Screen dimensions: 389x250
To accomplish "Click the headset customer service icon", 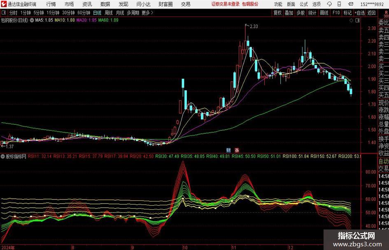I will 329,4.
